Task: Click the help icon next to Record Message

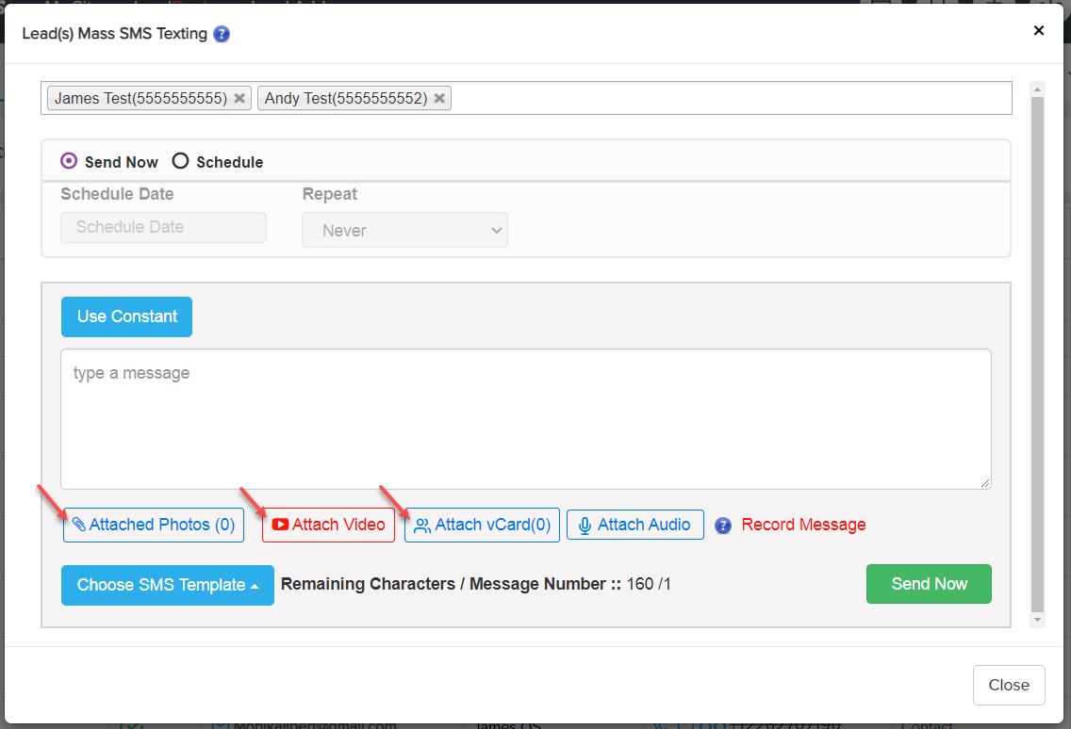Action: point(723,526)
